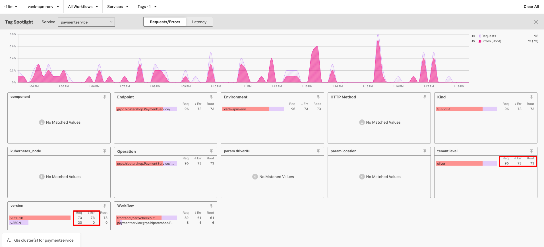Pin the param.driverID tag card
The width and height of the screenshot is (544, 247).
pyautogui.click(x=318, y=151)
